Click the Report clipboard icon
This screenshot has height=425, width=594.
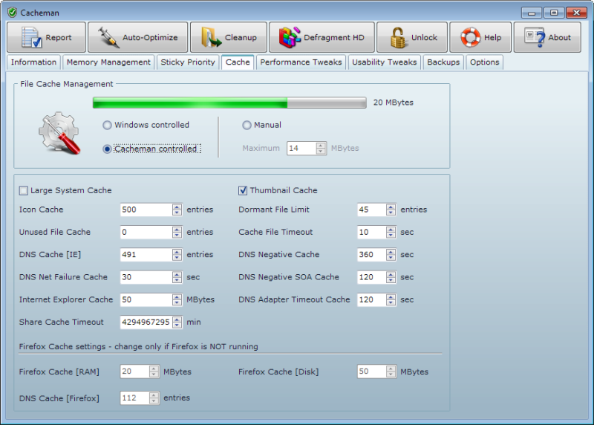[x=31, y=37]
